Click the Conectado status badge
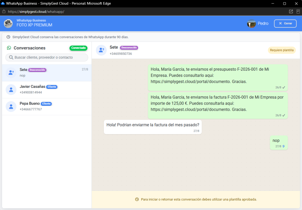The image size is (302, 210). [78, 48]
